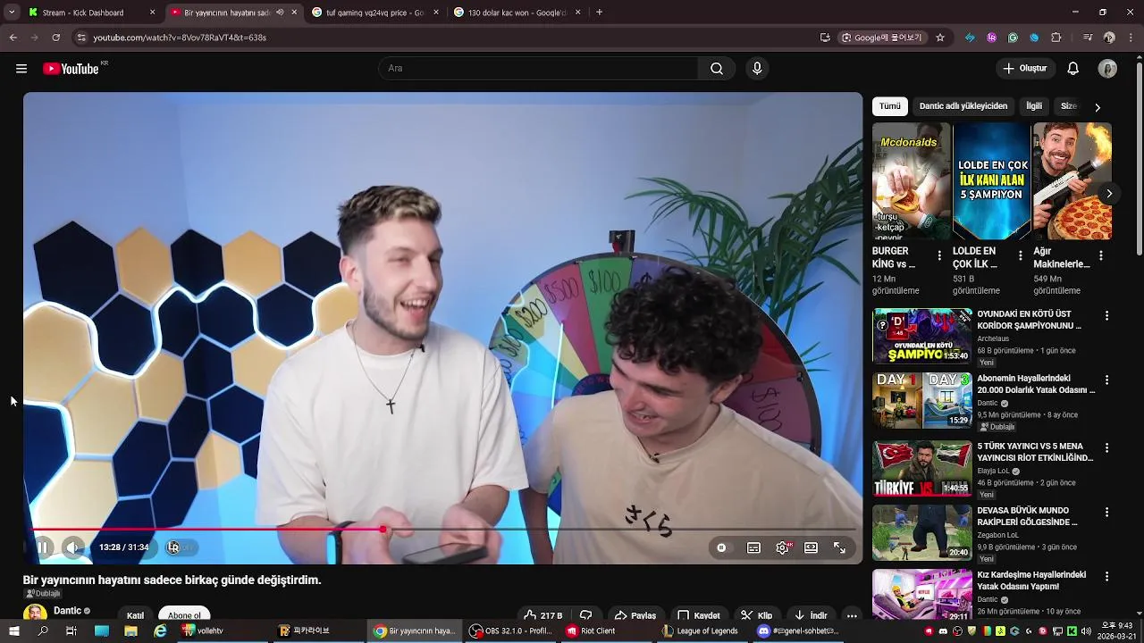The width and height of the screenshot is (1144, 643).
Task: Select the Dantic adlı yükleyiciden chip
Action: click(963, 106)
